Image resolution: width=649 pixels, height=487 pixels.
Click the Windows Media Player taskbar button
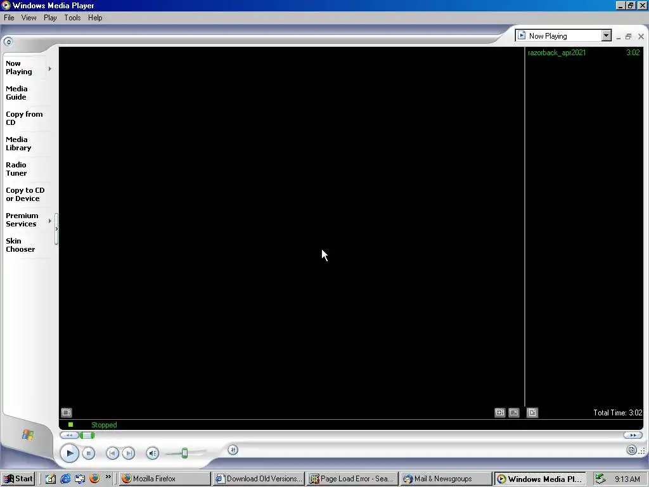coord(540,479)
